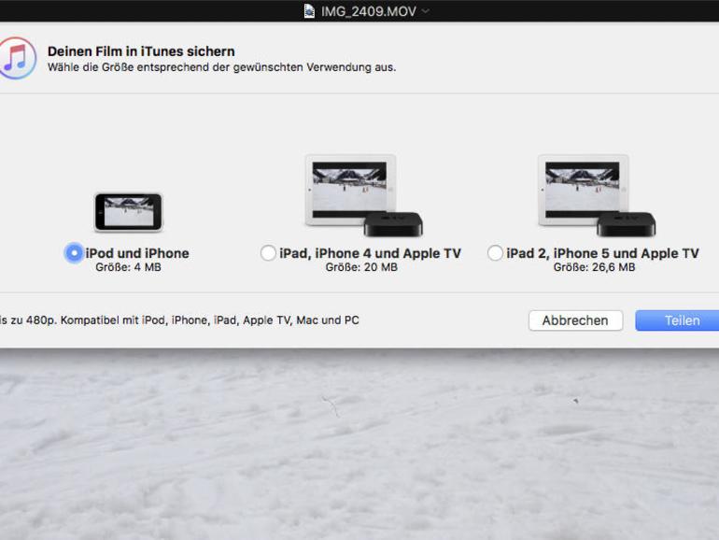Click the iPod und iPhone device thumbnail
Screen dimensions: 719x540
[x=129, y=212]
